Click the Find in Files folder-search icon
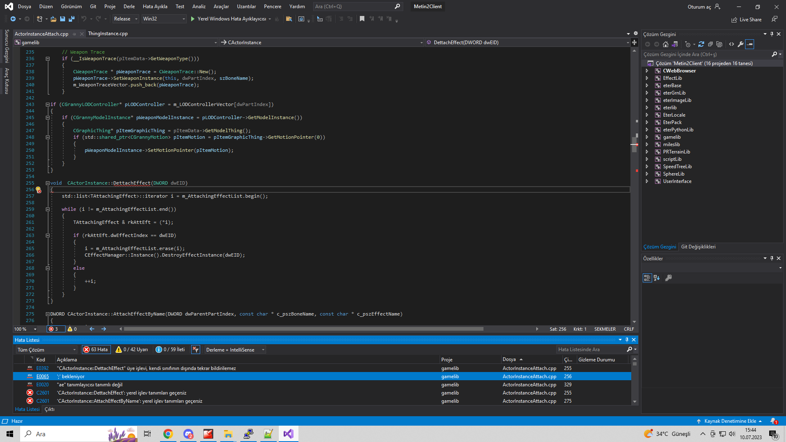The width and height of the screenshot is (786, 442). [x=289, y=19]
